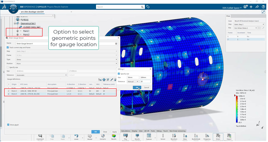Screen dimensions: 268x142
Task: Click the Results Visualization tool
Action: pyautogui.click(x=137, y=137)
